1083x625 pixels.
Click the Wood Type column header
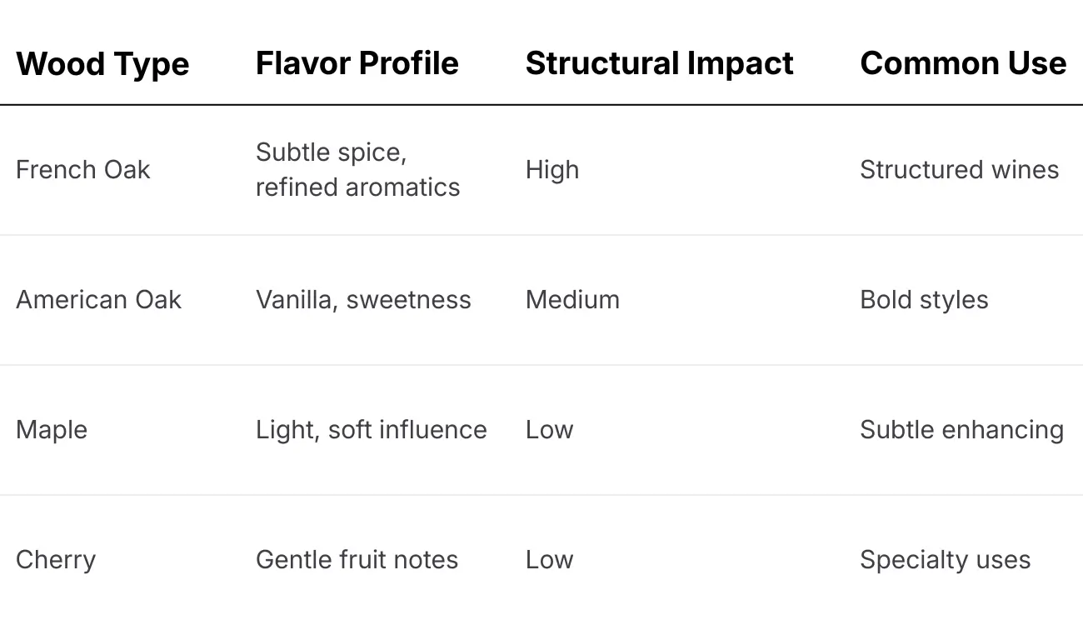102,64
